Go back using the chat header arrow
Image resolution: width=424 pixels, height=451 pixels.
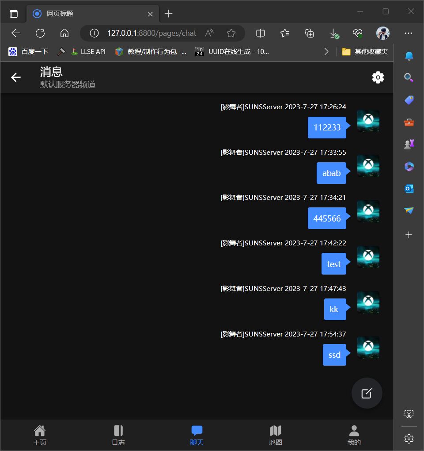pyautogui.click(x=16, y=77)
